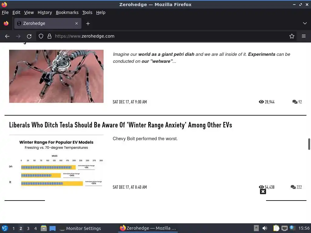Dismiss the ad with the X button
Viewport: 311px width, 233px height.
click(x=263, y=192)
